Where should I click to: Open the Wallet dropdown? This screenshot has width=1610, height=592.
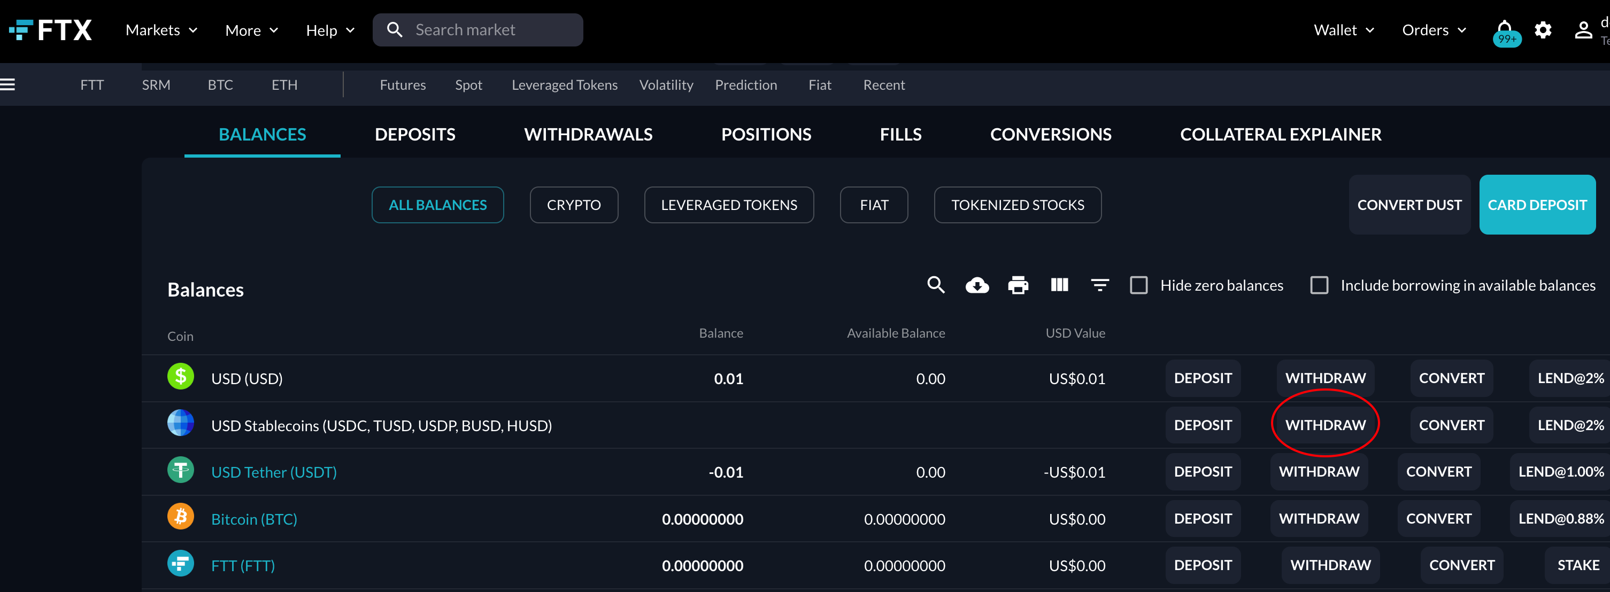[x=1343, y=30]
